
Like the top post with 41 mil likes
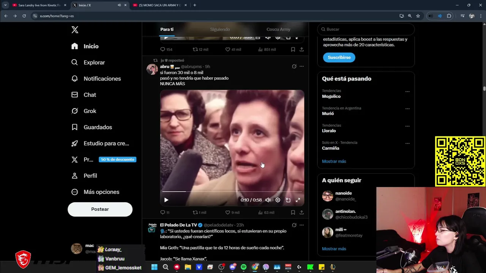(x=233, y=49)
